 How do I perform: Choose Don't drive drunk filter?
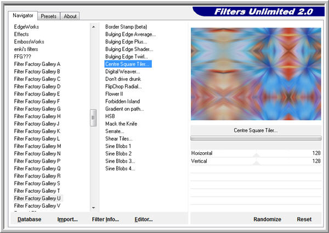click(123, 79)
